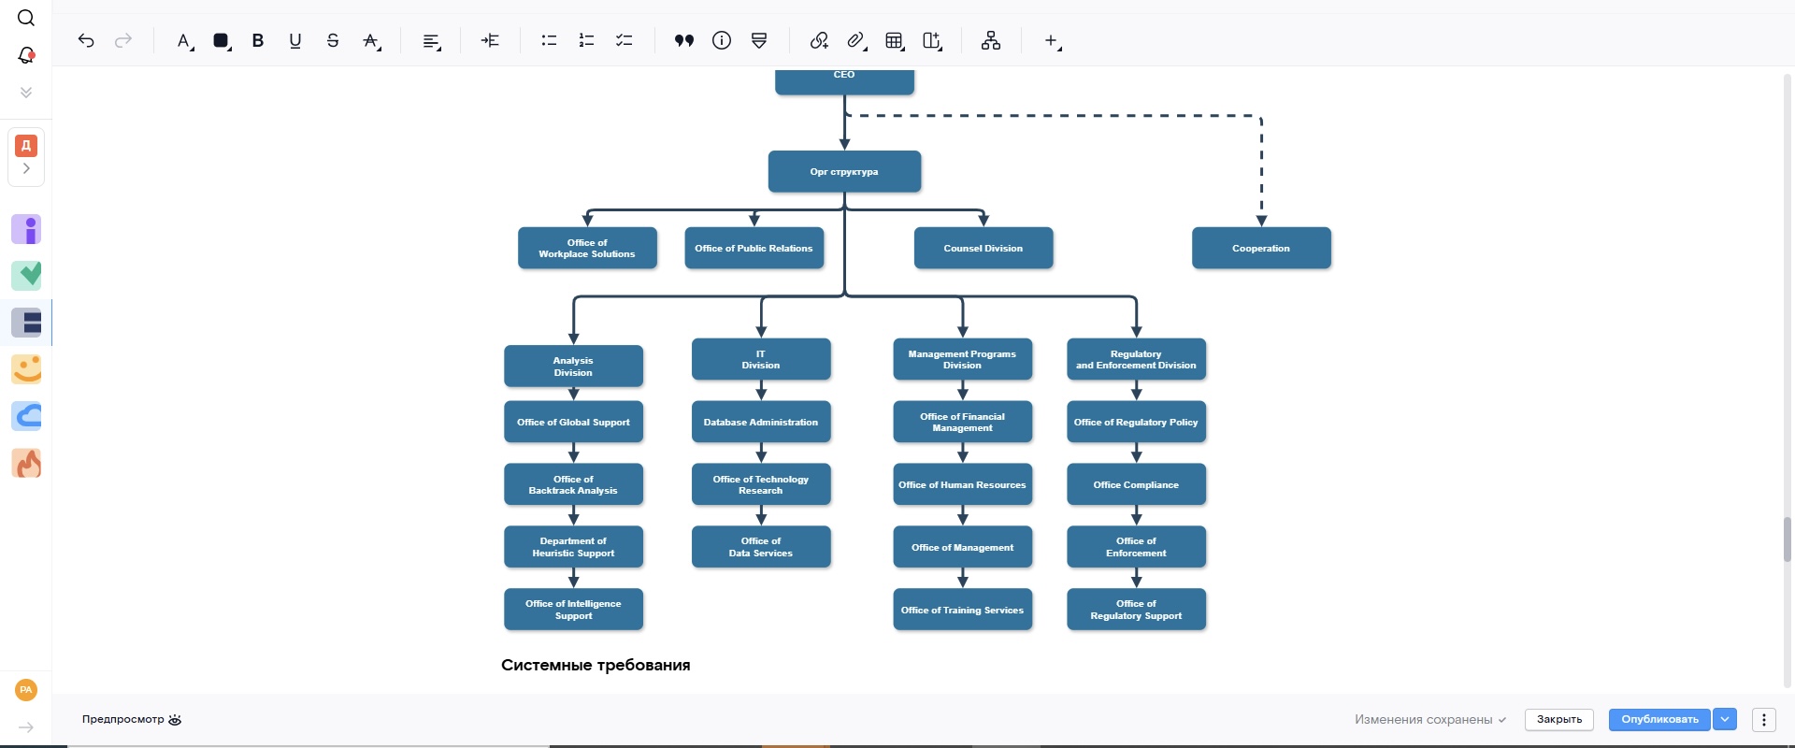This screenshot has width=1795, height=748.
Task: Open the three-dot more options menu
Action: pyautogui.click(x=1763, y=719)
